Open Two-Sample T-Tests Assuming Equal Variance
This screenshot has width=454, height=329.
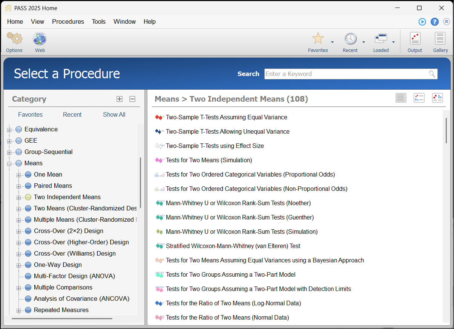click(226, 117)
